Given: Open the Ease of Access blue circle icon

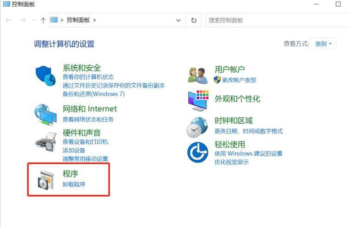Looking at the screenshot, I should point(198,152).
